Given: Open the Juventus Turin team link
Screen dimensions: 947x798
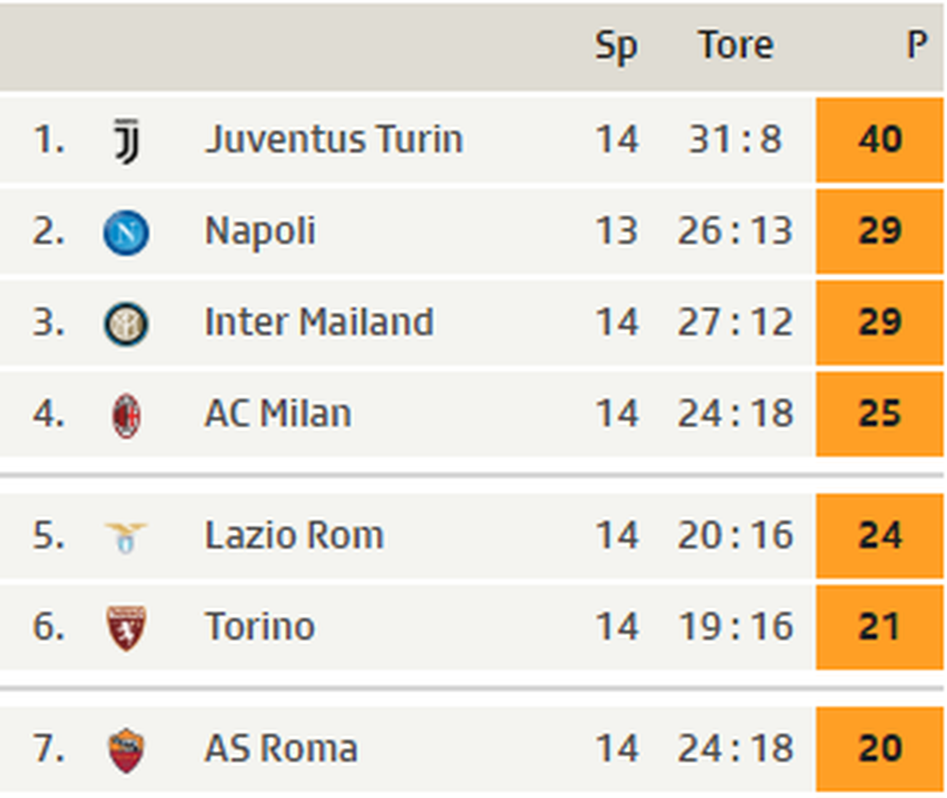Looking at the screenshot, I should click(334, 139).
